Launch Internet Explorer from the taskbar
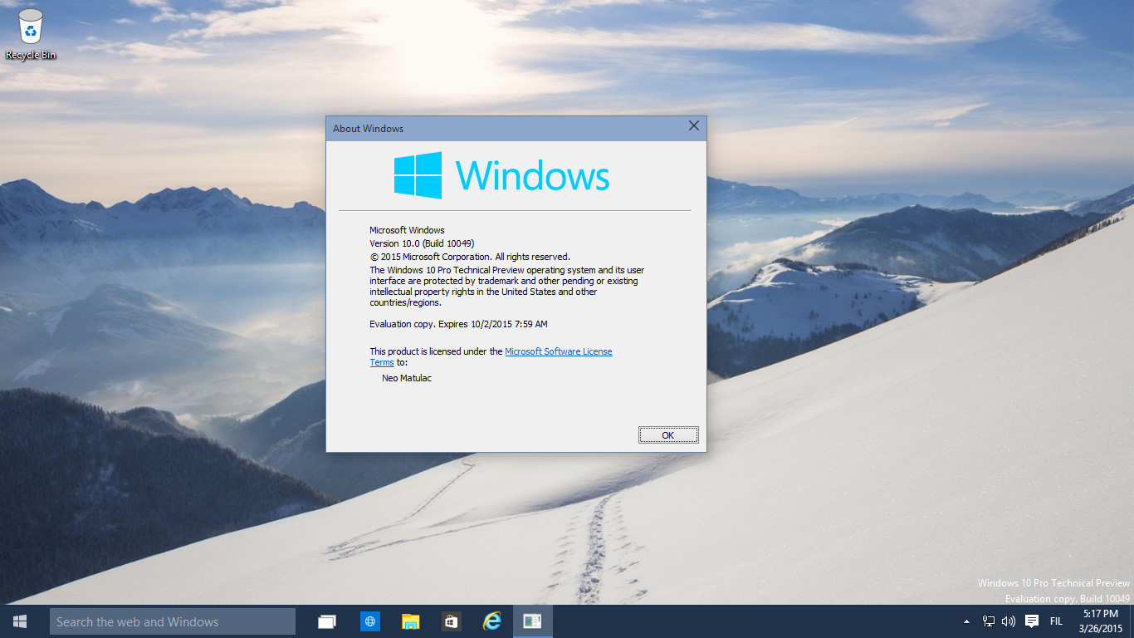Screen dimensions: 1134x638 tap(491, 621)
